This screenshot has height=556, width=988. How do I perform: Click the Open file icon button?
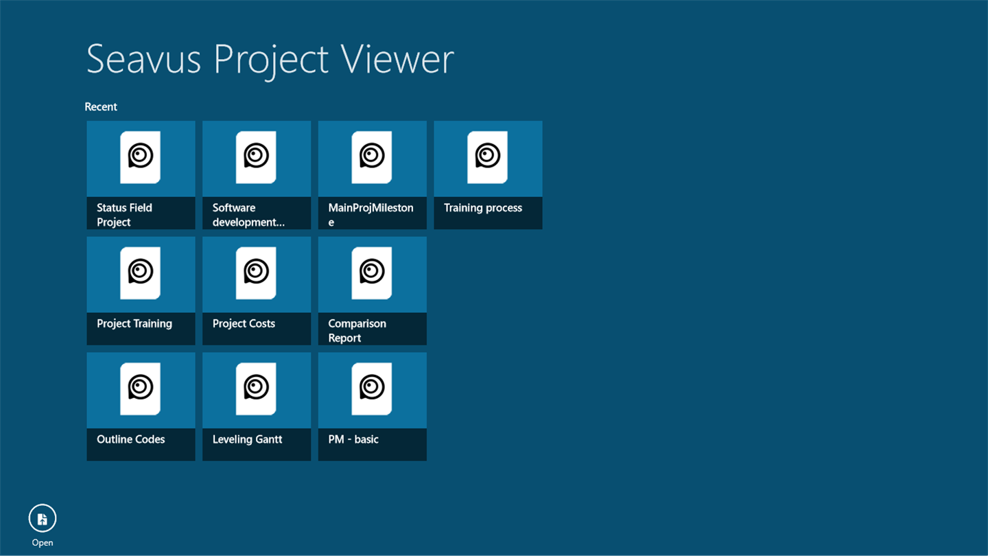(43, 518)
